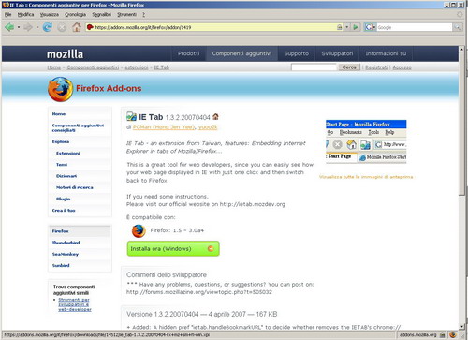
Task: Click the IE Tab preview screenshot thumbnail
Action: [x=366, y=141]
